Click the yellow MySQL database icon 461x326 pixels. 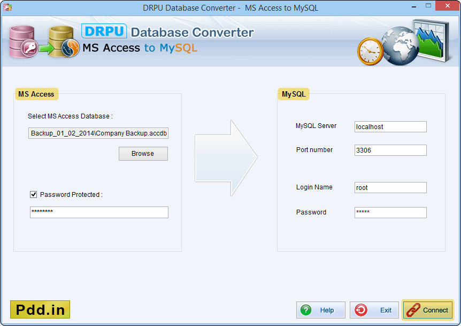click(x=64, y=42)
